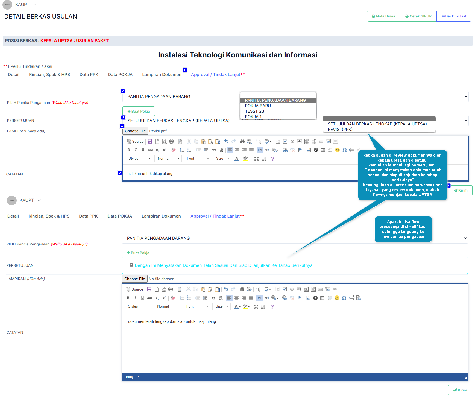Insert numbered list in the lower editor
This screenshot has height=398, width=475.
click(x=181, y=298)
